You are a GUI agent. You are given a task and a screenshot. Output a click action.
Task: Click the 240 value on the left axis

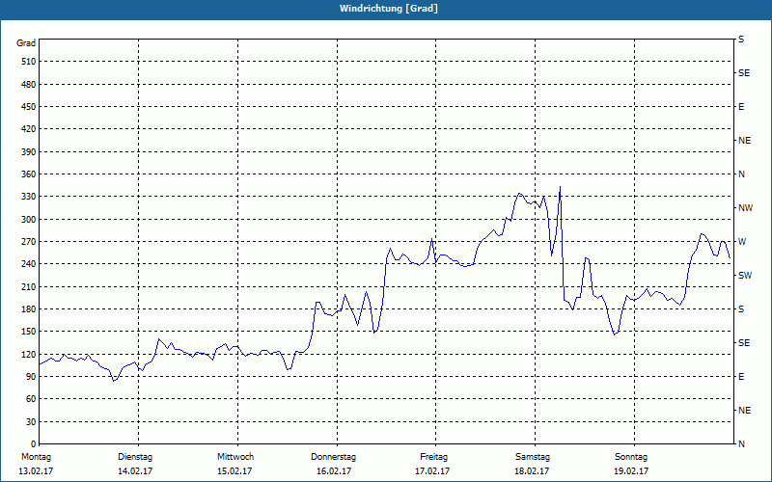coord(29,264)
